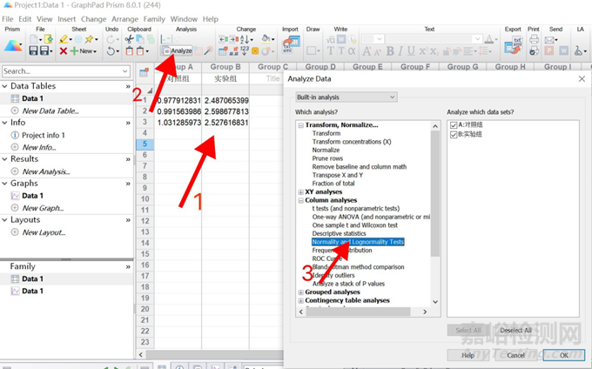592x369 pixels.
Task: Toggle the A:对照组 data set checkbox
Action: 454,125
